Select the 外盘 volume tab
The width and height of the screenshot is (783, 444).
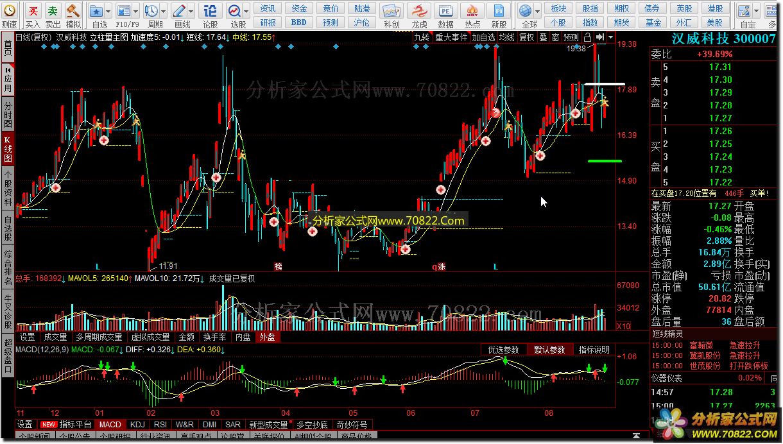click(266, 336)
